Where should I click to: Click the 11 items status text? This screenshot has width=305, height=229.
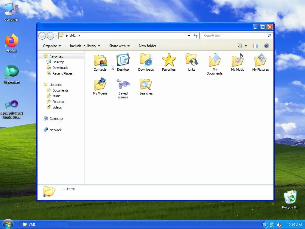pyautogui.click(x=68, y=189)
